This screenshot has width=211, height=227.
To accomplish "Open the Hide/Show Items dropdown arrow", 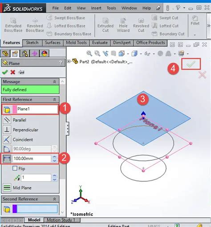I will (x=154, y=54).
